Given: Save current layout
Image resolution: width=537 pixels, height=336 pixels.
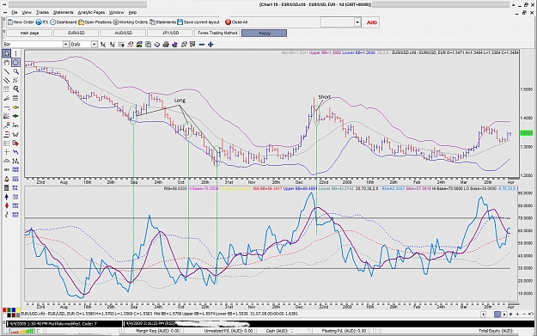Looking at the screenshot, I should 198,22.
